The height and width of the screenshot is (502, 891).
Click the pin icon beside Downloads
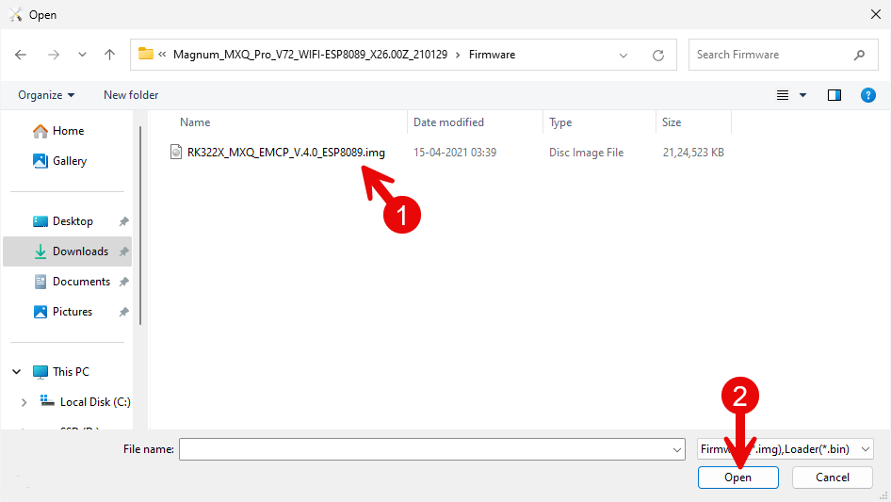[123, 251]
